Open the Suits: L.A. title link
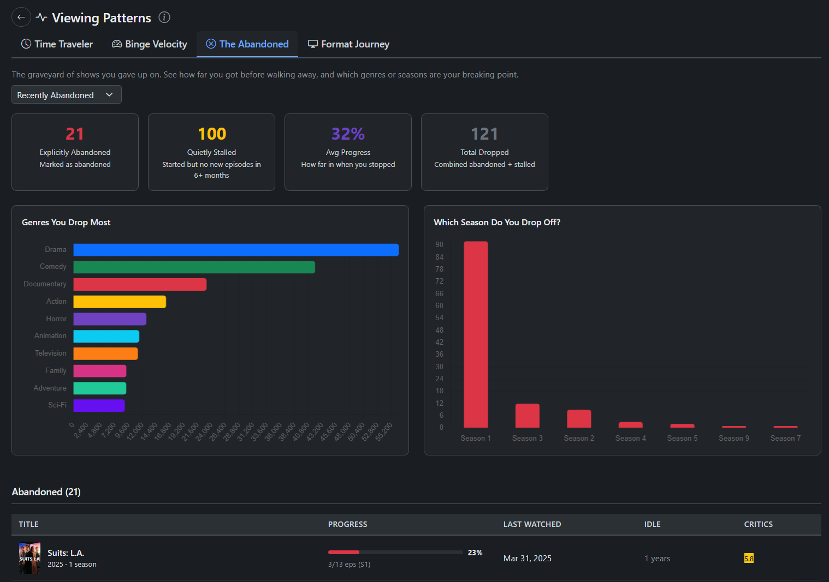 (66, 553)
